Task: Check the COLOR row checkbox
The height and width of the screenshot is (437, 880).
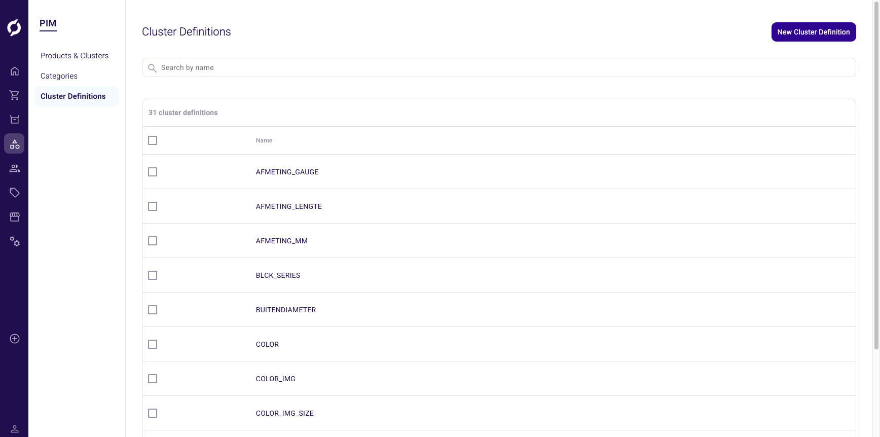Action: (x=153, y=344)
